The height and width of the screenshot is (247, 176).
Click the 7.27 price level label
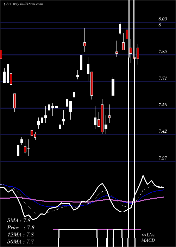click(163, 158)
